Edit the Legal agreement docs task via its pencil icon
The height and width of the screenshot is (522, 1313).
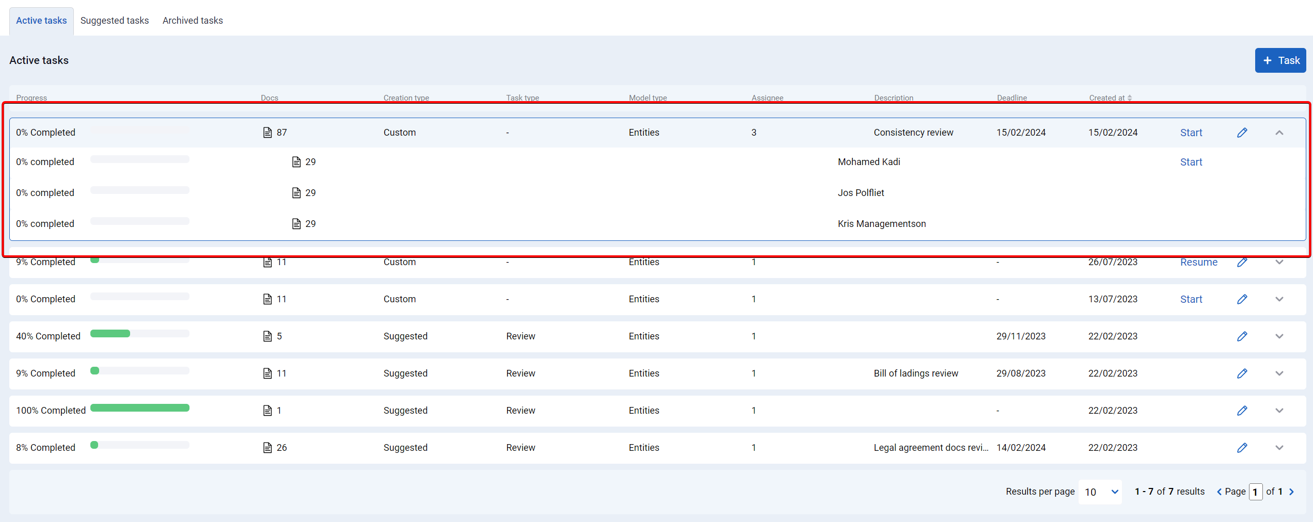pos(1242,448)
